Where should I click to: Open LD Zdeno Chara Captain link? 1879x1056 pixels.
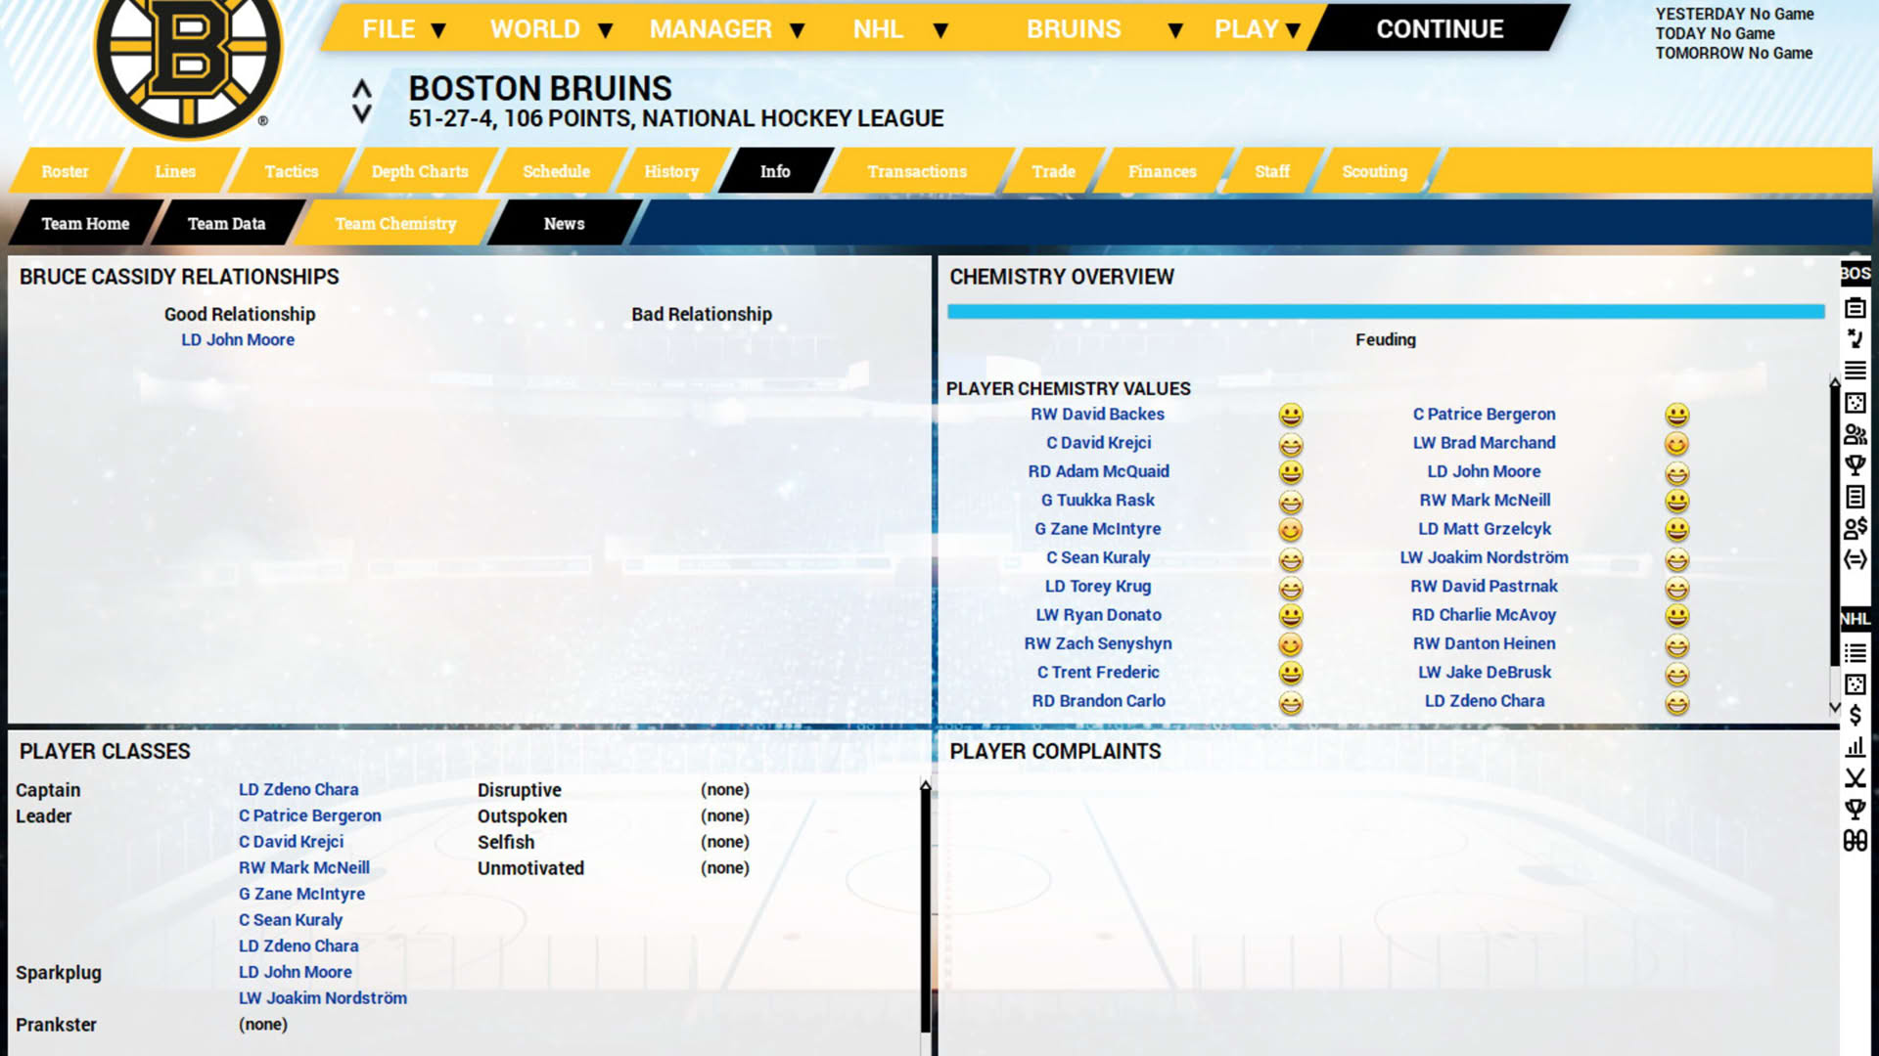tap(298, 789)
